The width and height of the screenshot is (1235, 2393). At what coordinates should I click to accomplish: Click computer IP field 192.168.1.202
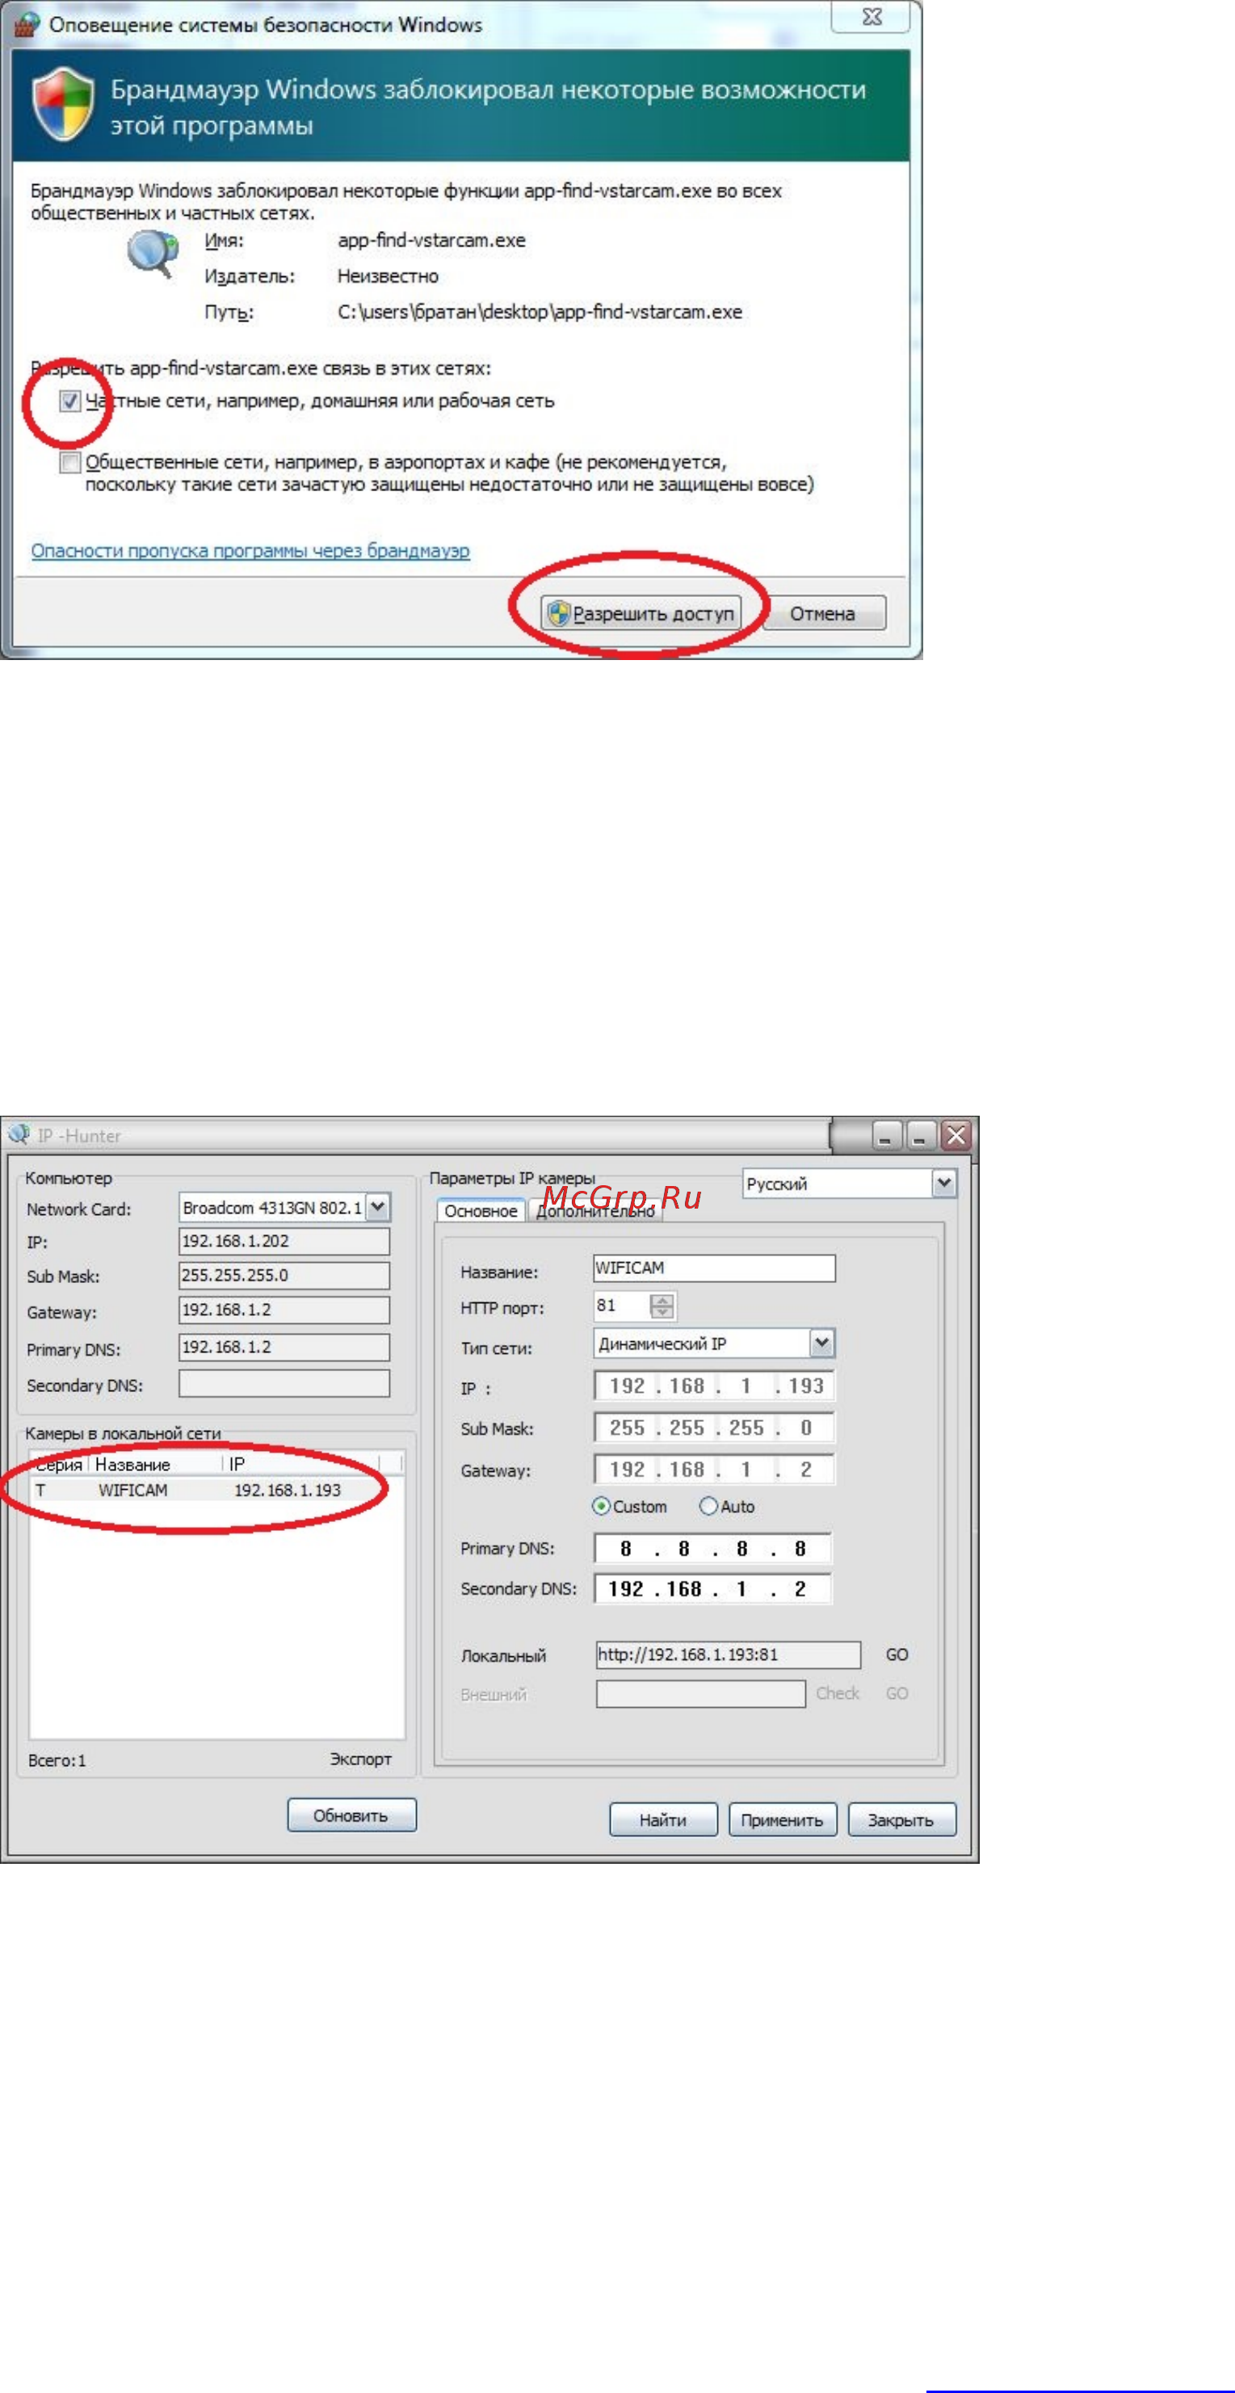pos(284,1241)
